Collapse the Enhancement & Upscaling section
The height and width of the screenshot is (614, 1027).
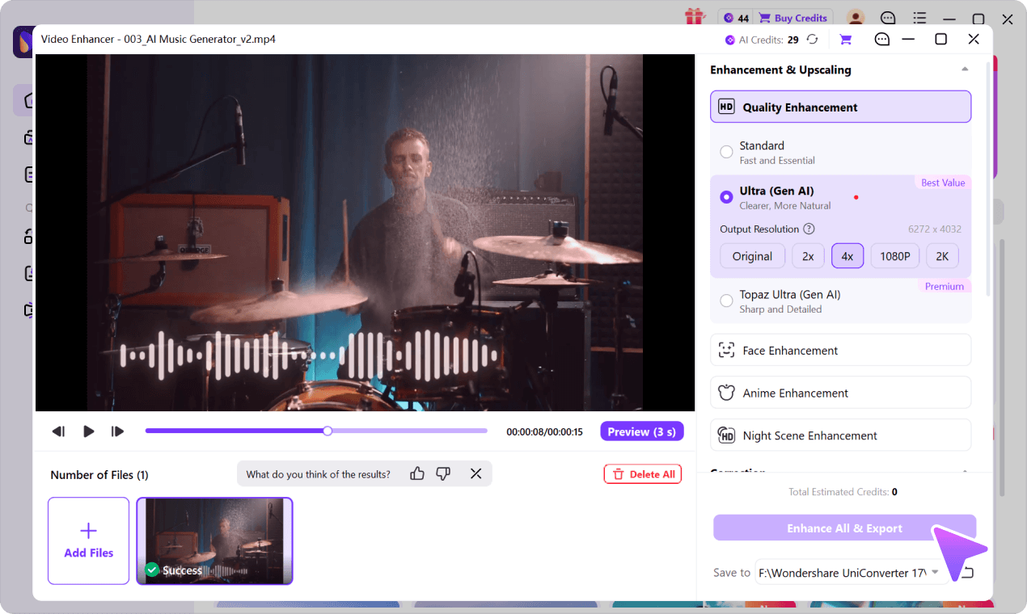(965, 69)
